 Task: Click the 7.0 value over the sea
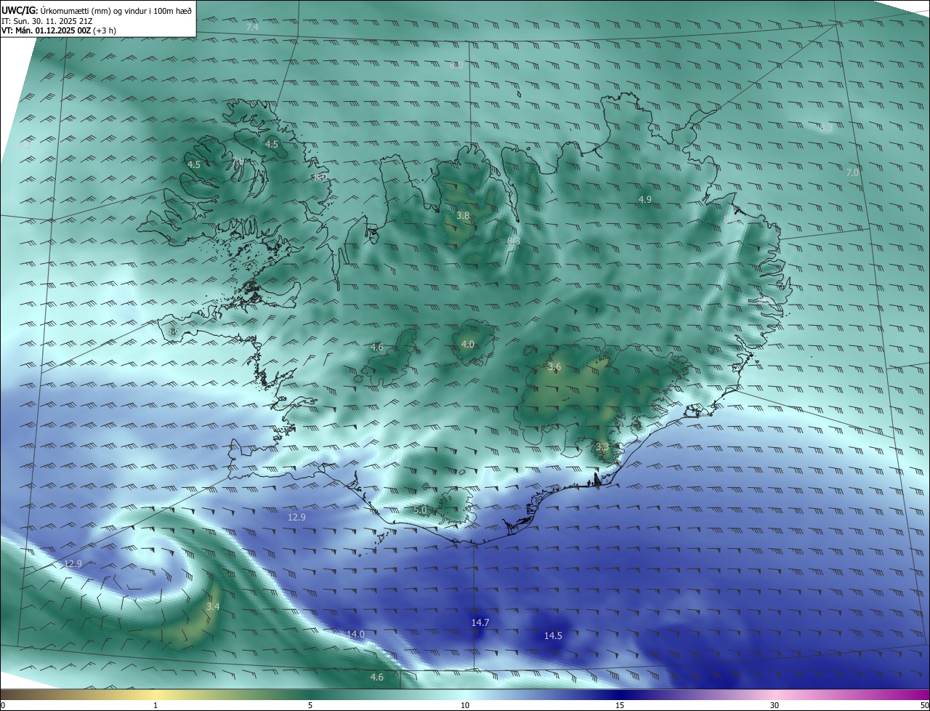coord(852,173)
